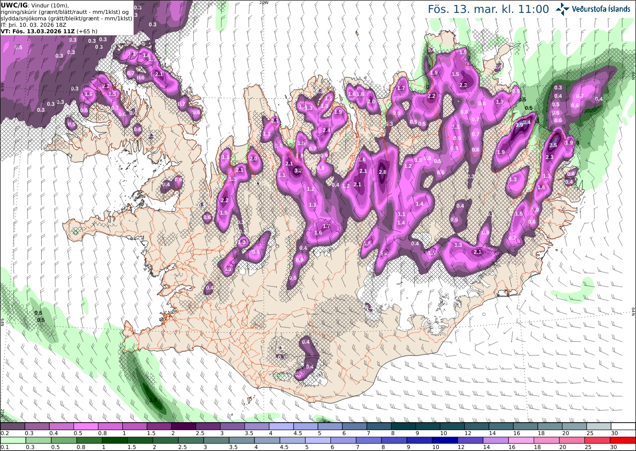Click the 'VT: Fös. 13.03.2026 11Z (+65 h)' line
The image size is (636, 451).
49,31
